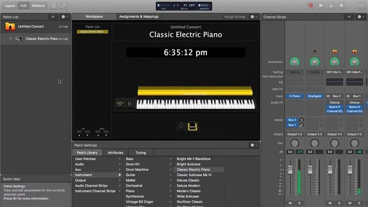Click the info inspector icon in toolbar
The image size is (368, 207).
coord(53,6)
